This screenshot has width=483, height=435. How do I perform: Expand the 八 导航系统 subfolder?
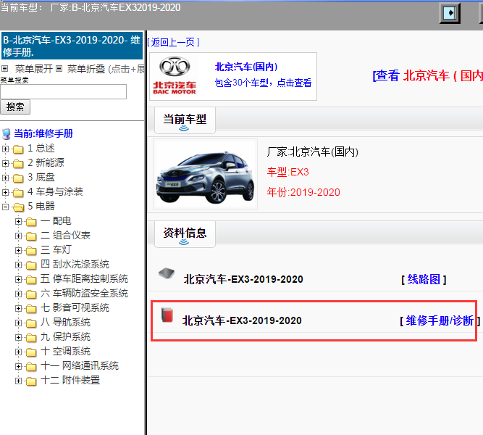pos(19,323)
